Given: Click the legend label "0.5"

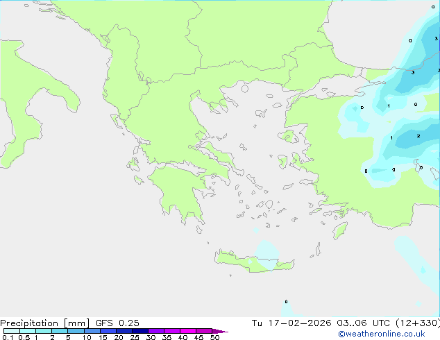Looking at the screenshot, I should (x=24, y=337).
